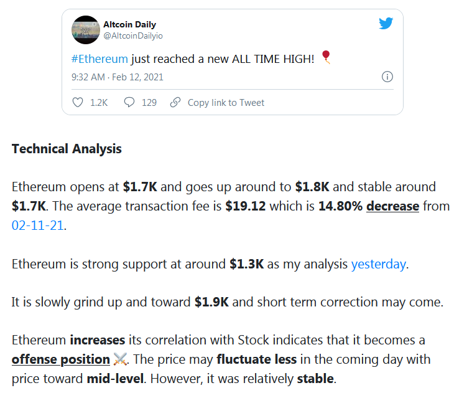472x398 pixels.
Task: Click 'Copy link to Tweet' text
Action: [226, 103]
